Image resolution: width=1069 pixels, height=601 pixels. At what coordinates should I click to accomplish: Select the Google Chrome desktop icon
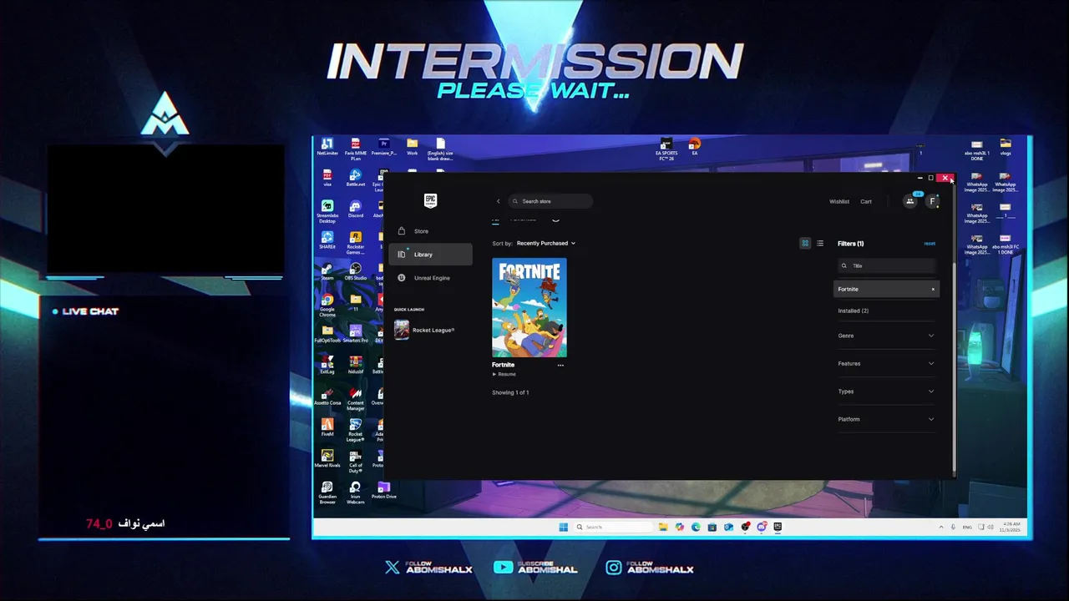pos(327,306)
